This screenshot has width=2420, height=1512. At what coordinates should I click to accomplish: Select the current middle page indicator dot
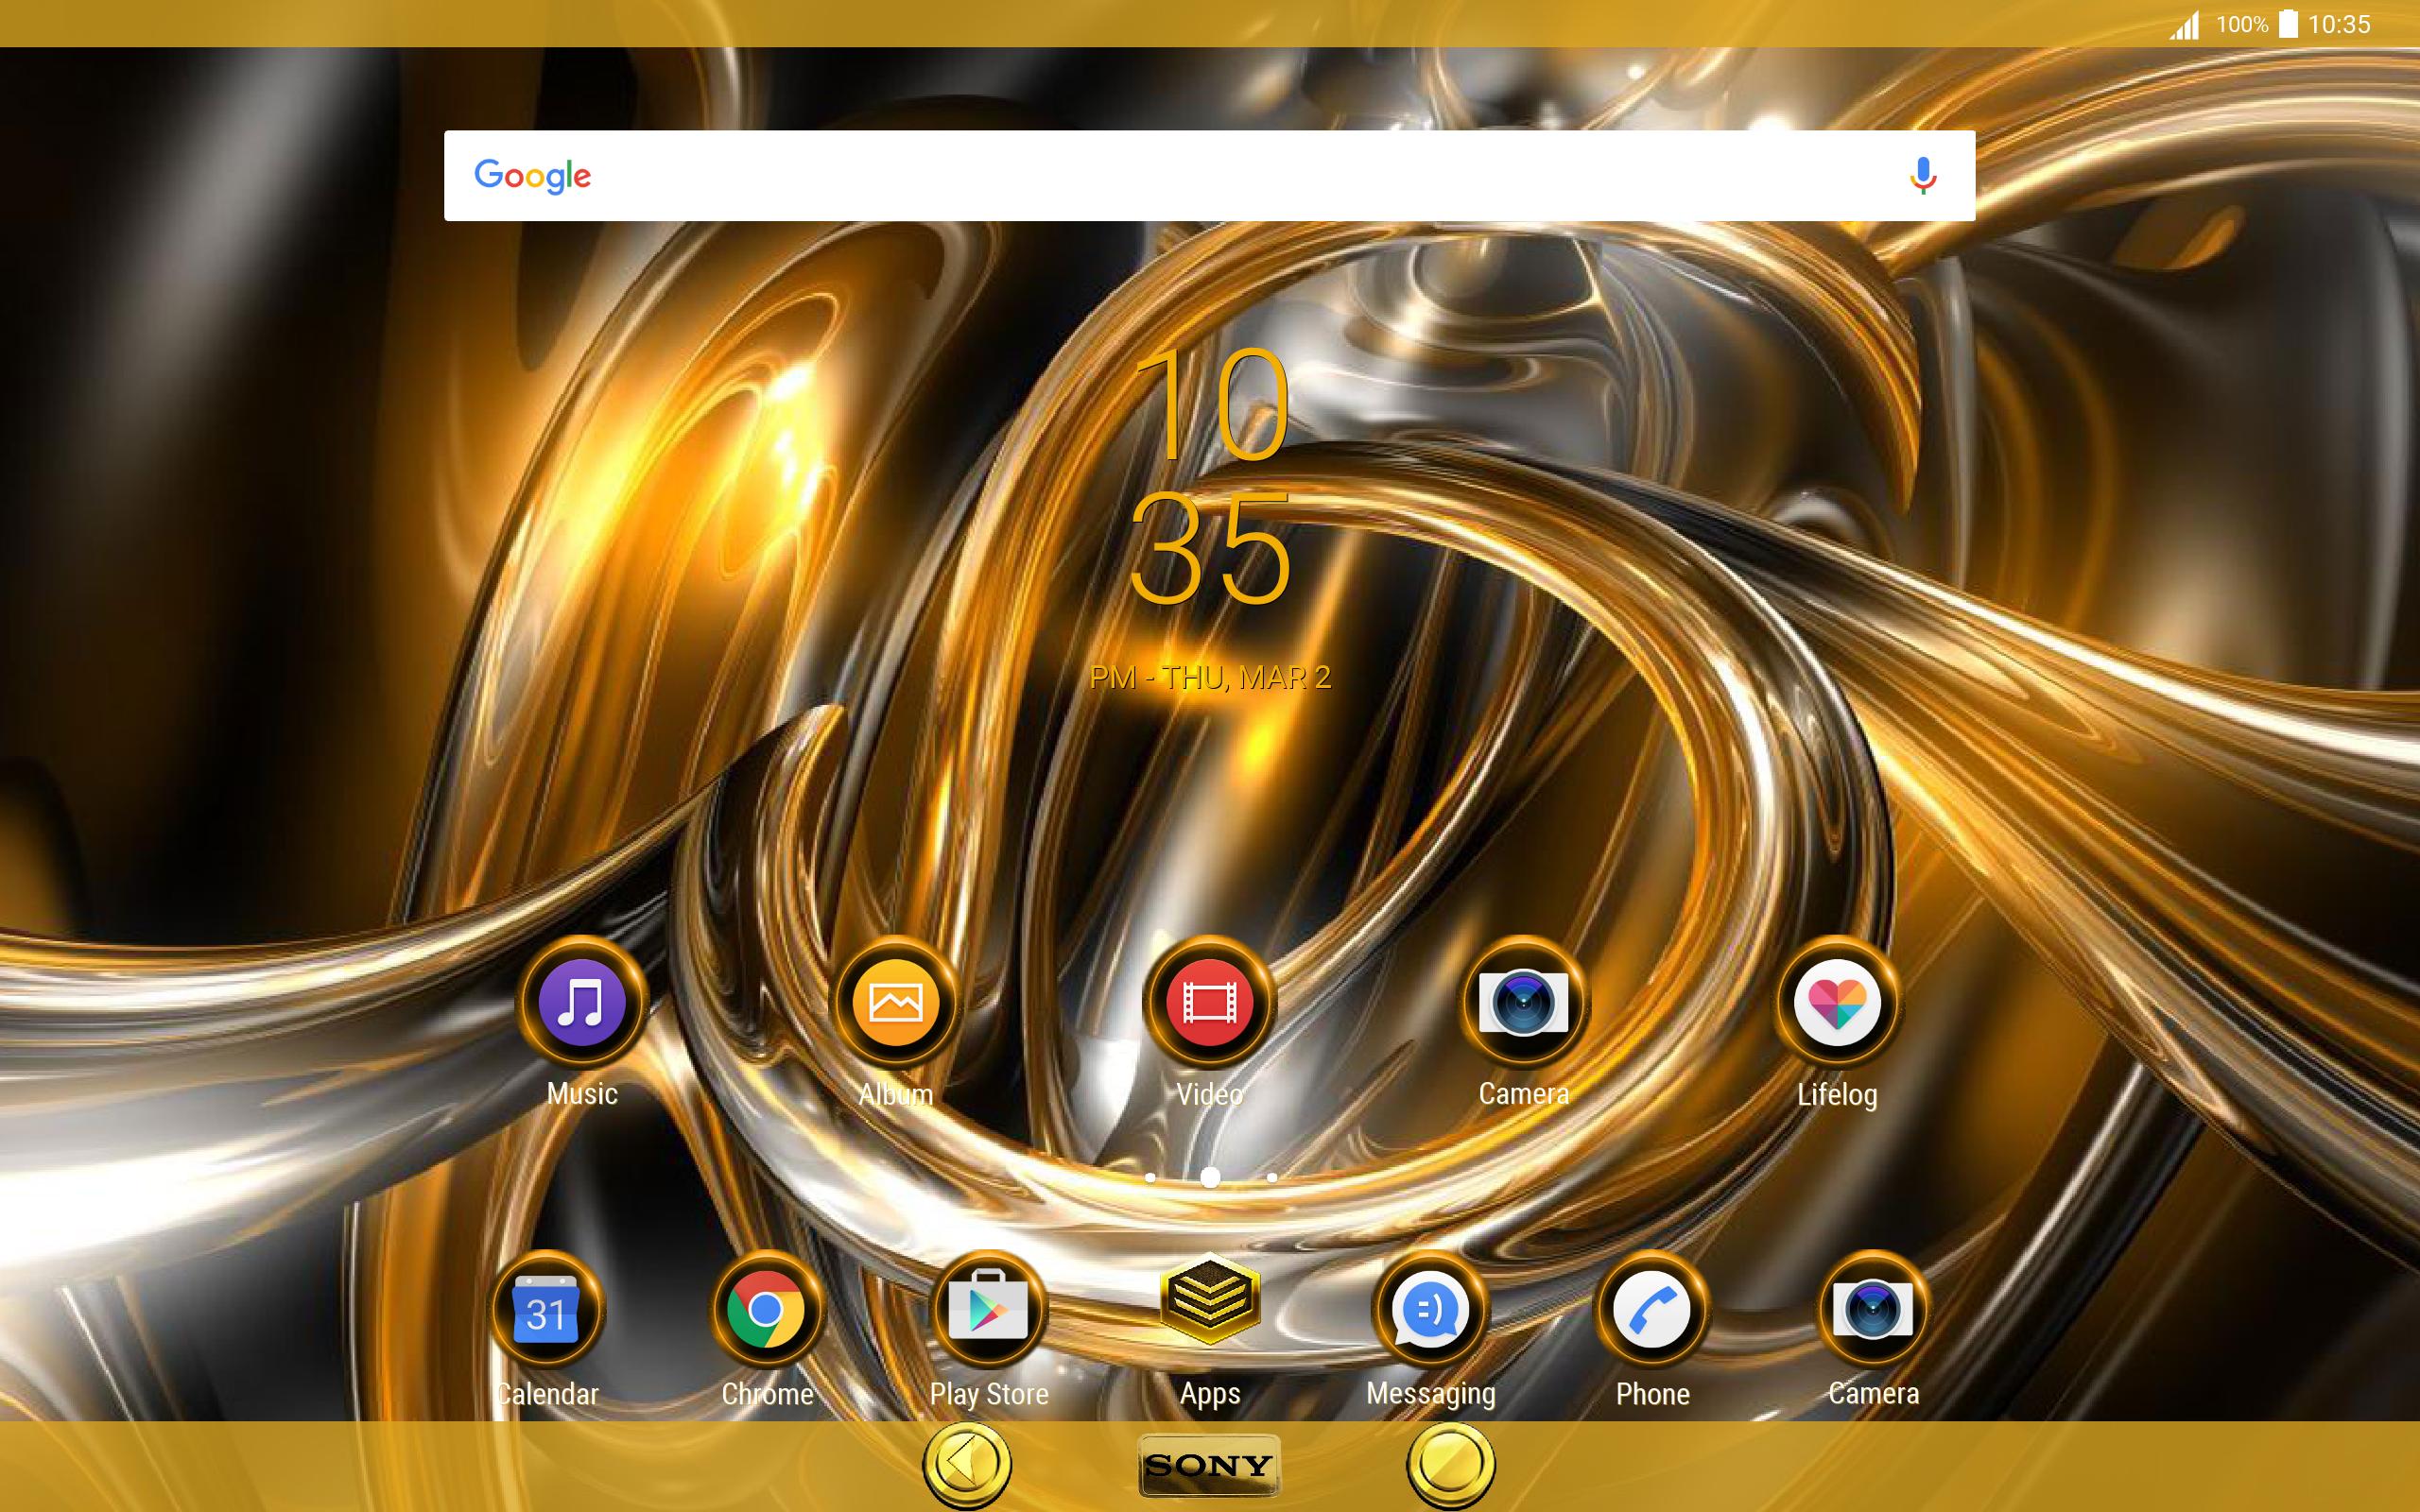click(x=1210, y=1177)
